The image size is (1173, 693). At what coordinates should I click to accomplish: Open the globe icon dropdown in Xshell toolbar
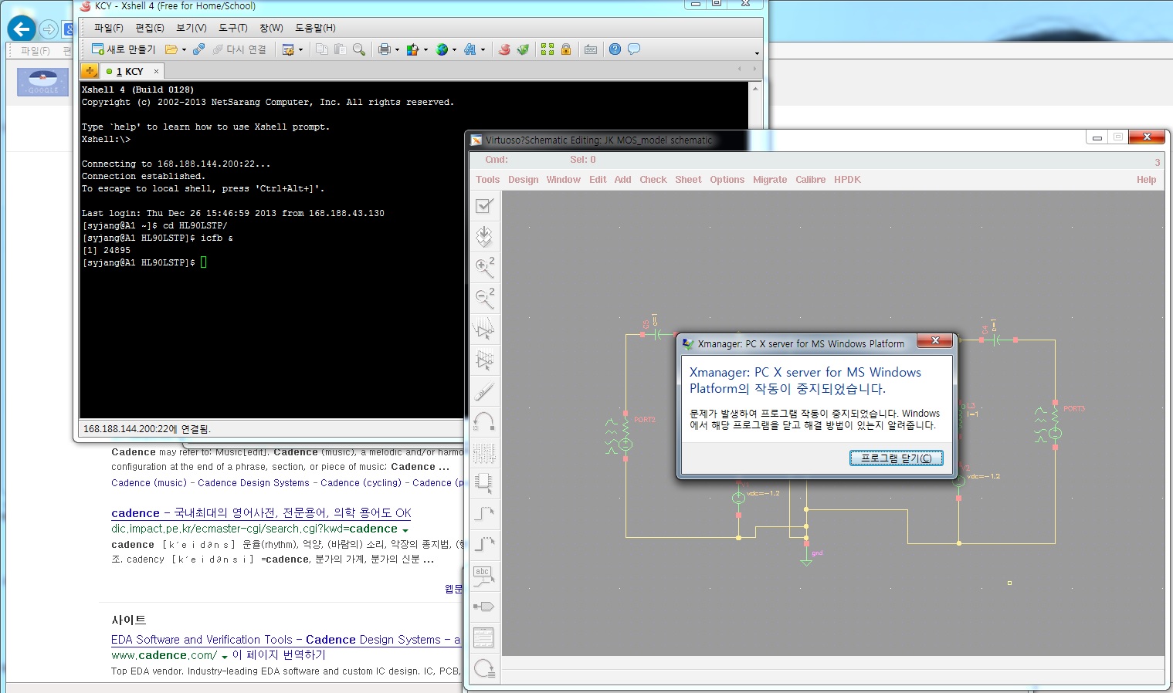tap(453, 49)
